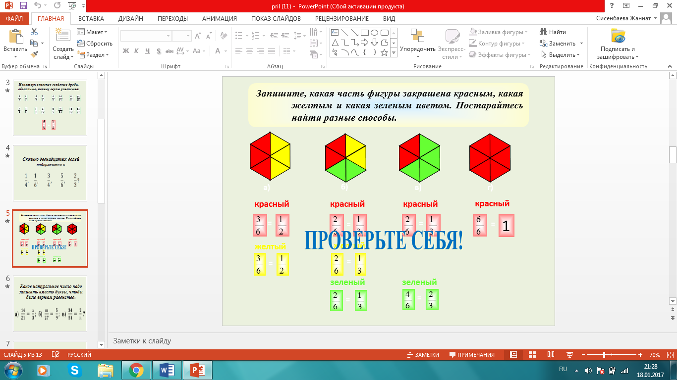The height and width of the screenshot is (380, 677).
Task: Open Reading View from status bar
Action: click(550, 355)
